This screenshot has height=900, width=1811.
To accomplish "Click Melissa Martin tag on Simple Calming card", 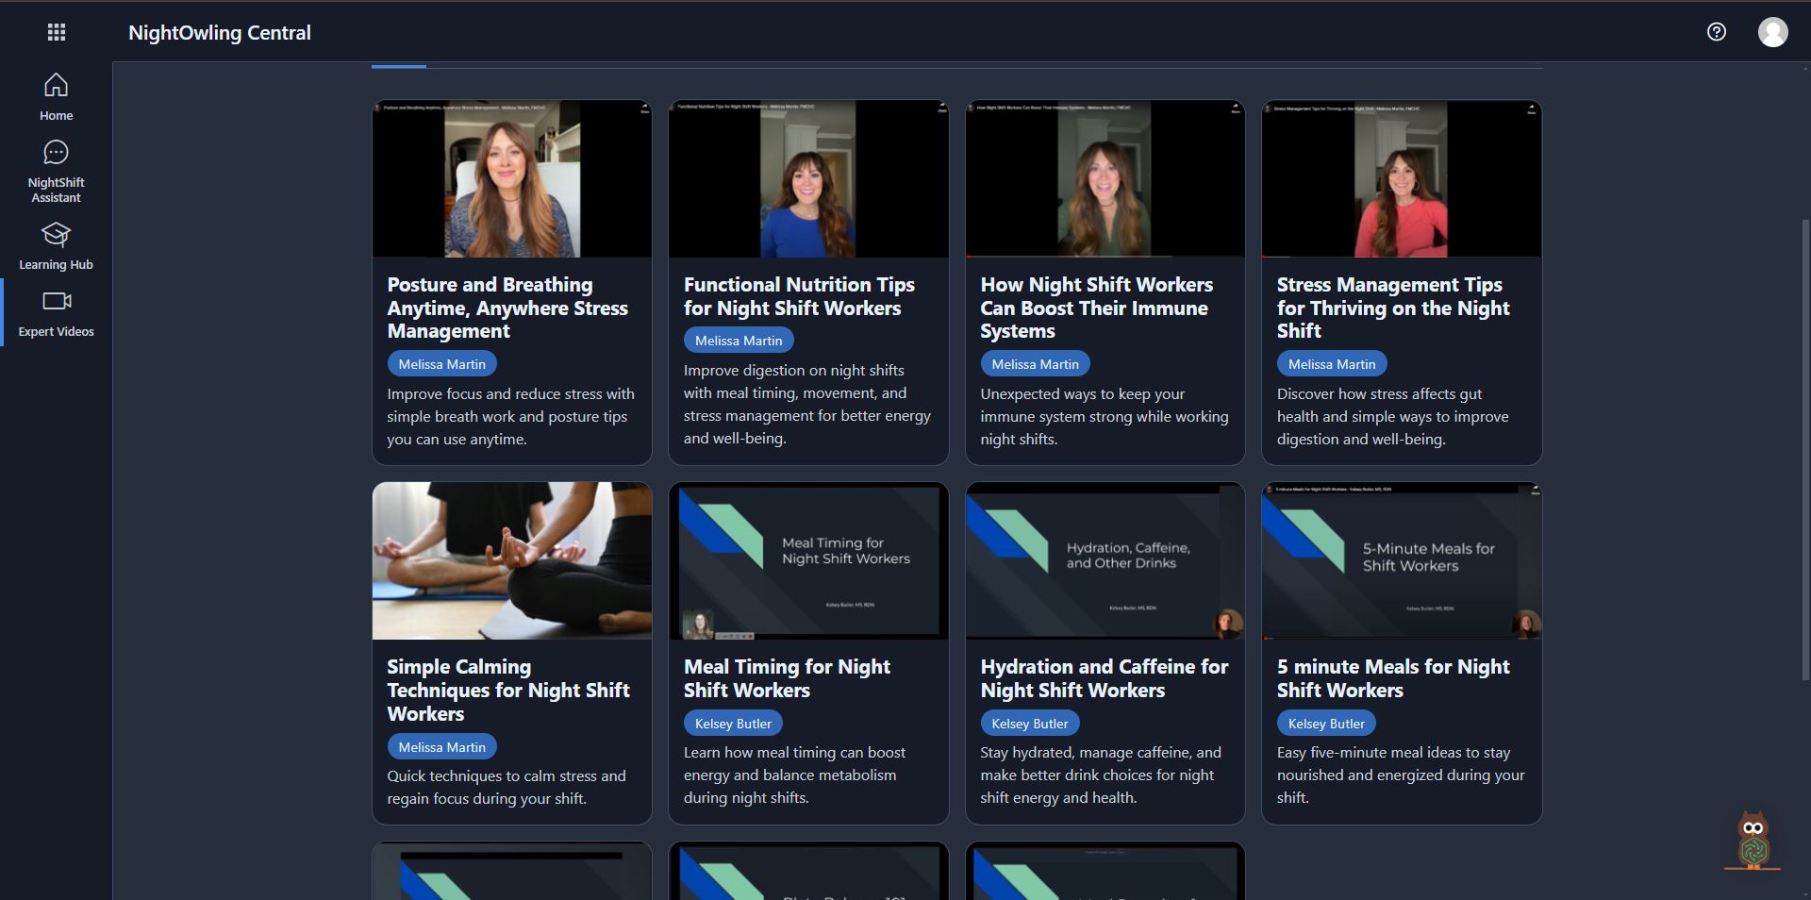I will click(441, 747).
